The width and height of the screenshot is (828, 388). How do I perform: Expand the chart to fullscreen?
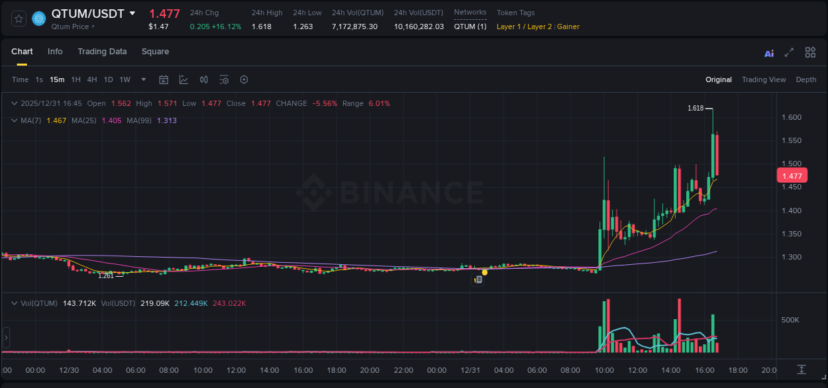(789, 52)
